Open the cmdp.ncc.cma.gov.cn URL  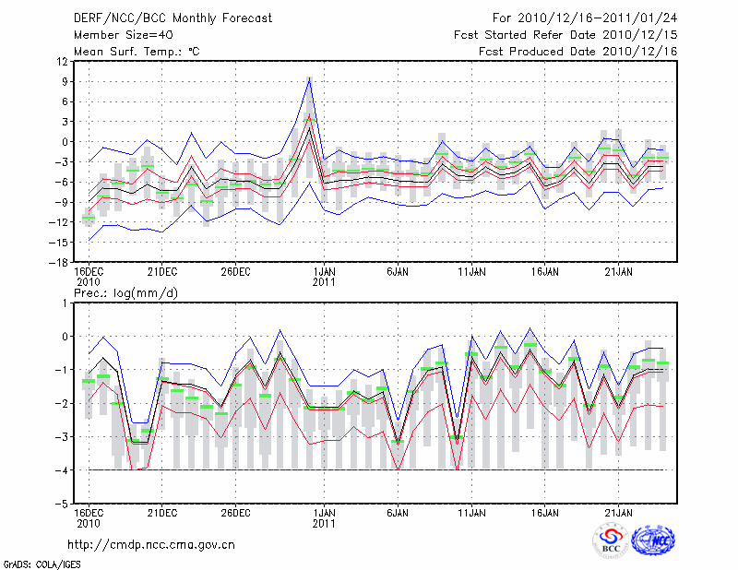pos(151,544)
